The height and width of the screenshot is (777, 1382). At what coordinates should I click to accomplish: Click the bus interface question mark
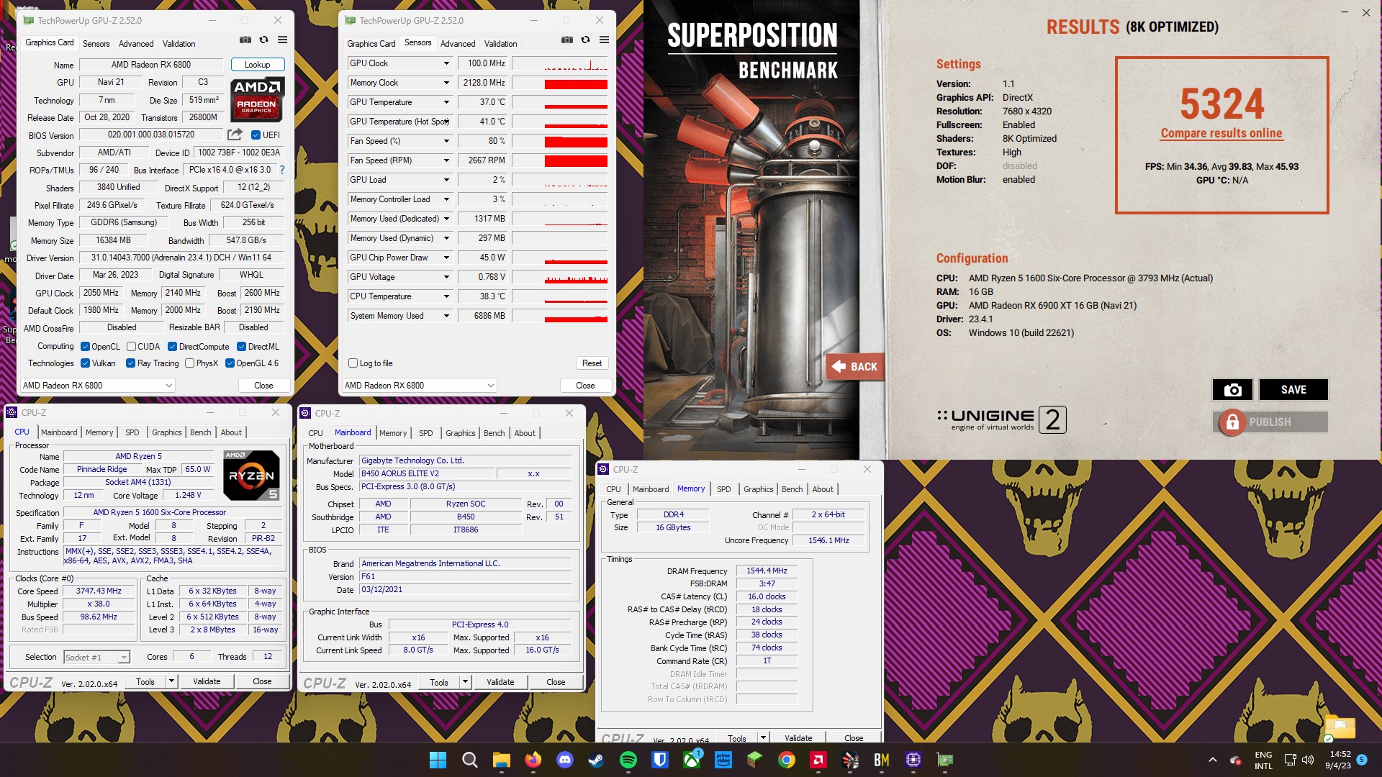282,171
